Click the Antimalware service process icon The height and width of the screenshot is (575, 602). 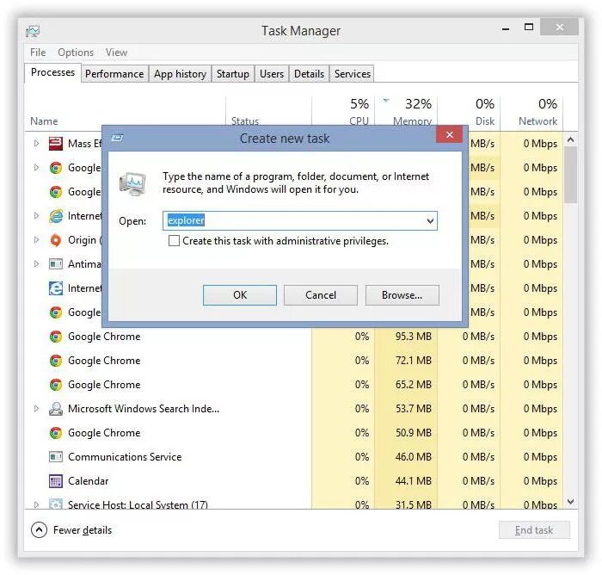tap(56, 264)
